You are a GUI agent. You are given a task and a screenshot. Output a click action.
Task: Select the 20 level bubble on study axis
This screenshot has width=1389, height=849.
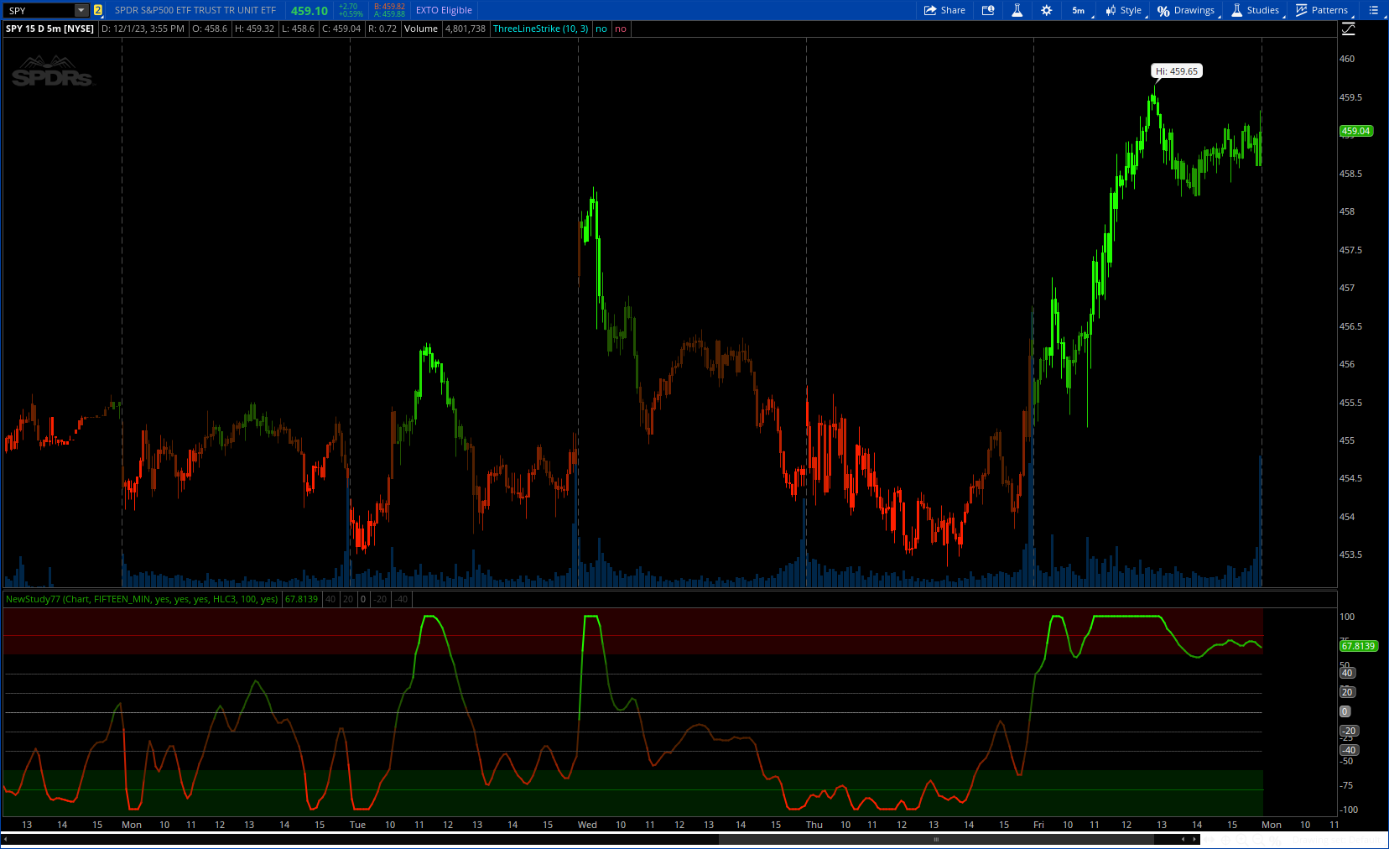pos(1347,692)
